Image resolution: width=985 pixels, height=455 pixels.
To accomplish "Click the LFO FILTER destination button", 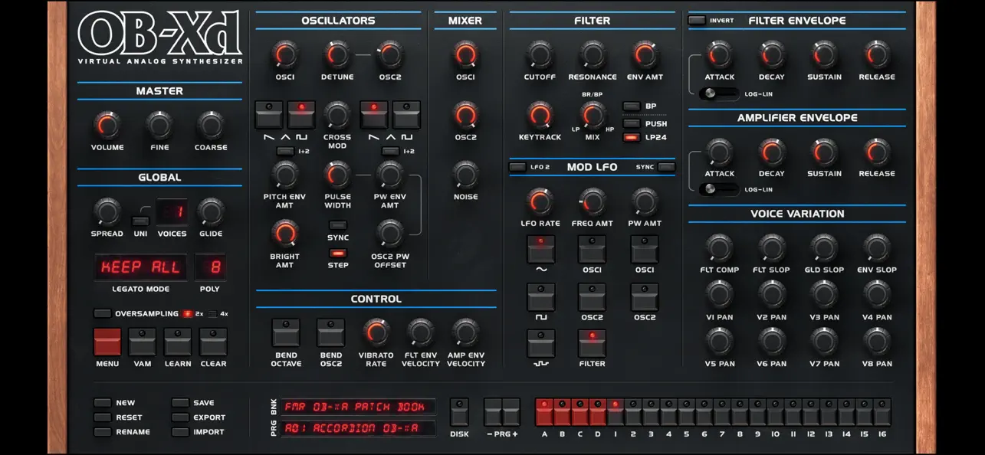I will [x=592, y=343].
